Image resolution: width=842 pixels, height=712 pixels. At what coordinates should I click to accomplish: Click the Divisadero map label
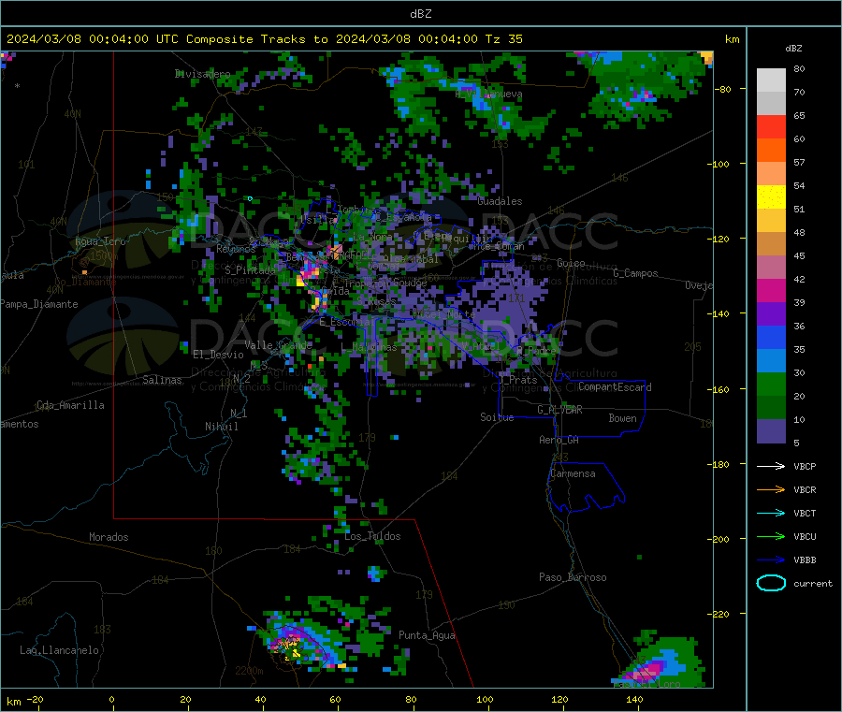click(x=202, y=74)
